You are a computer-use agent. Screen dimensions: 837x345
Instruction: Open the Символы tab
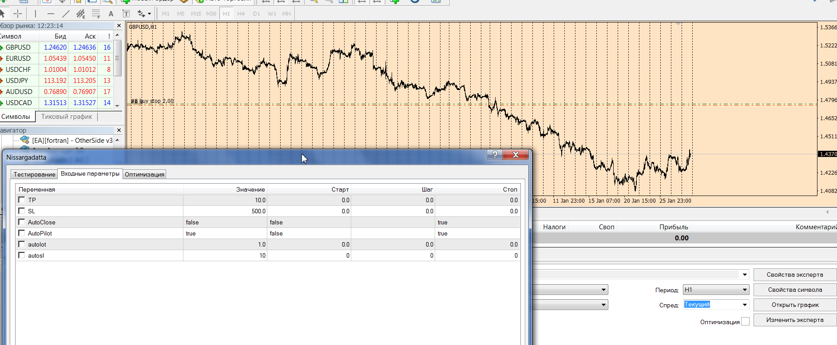pyautogui.click(x=16, y=117)
